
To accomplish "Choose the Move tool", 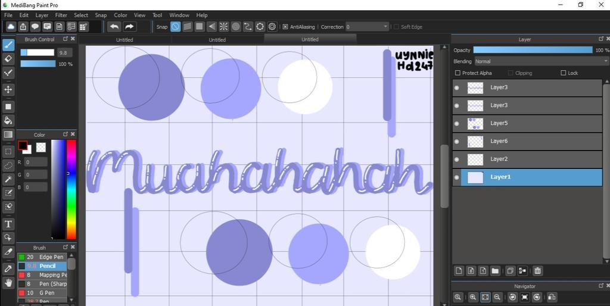I will pyautogui.click(x=8, y=90).
